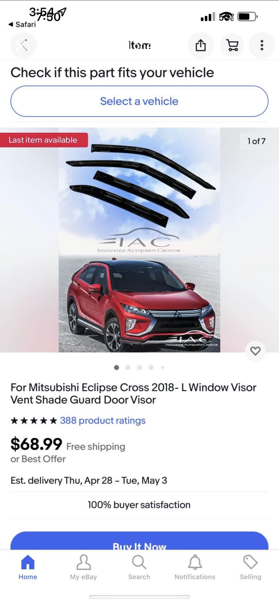Open the Selling tag tab

[x=250, y=567]
